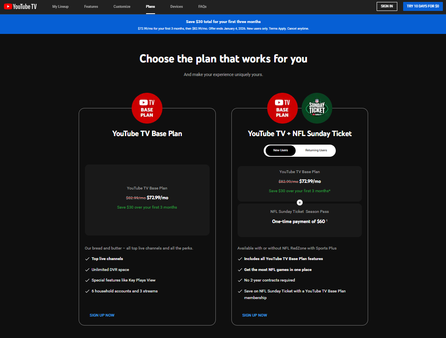Image resolution: width=446 pixels, height=338 pixels.
Task: Navigate to the Devices page
Action: [x=176, y=7]
